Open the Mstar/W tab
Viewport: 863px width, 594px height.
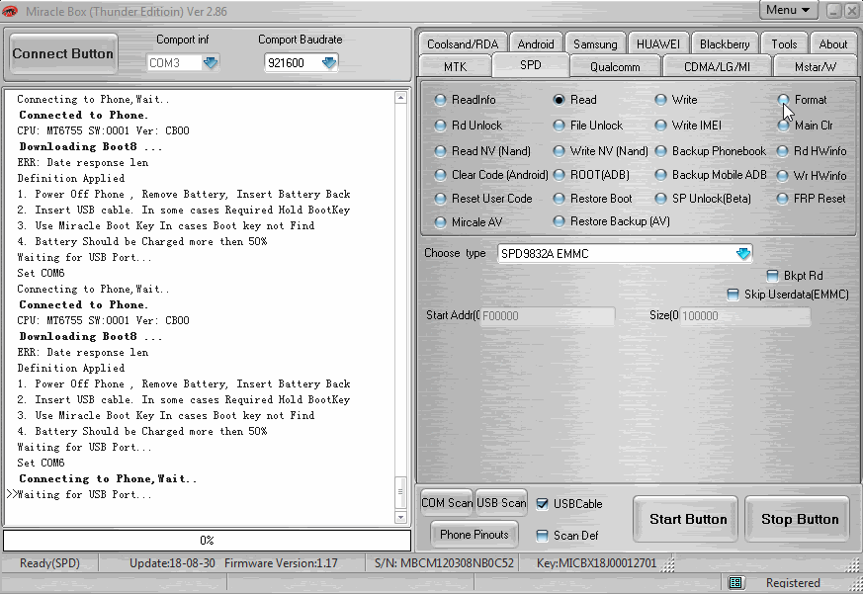816,66
